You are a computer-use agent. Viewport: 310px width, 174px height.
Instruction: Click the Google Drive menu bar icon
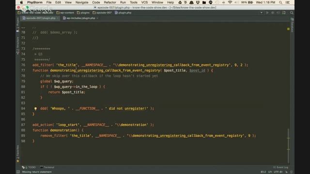point(180,2)
